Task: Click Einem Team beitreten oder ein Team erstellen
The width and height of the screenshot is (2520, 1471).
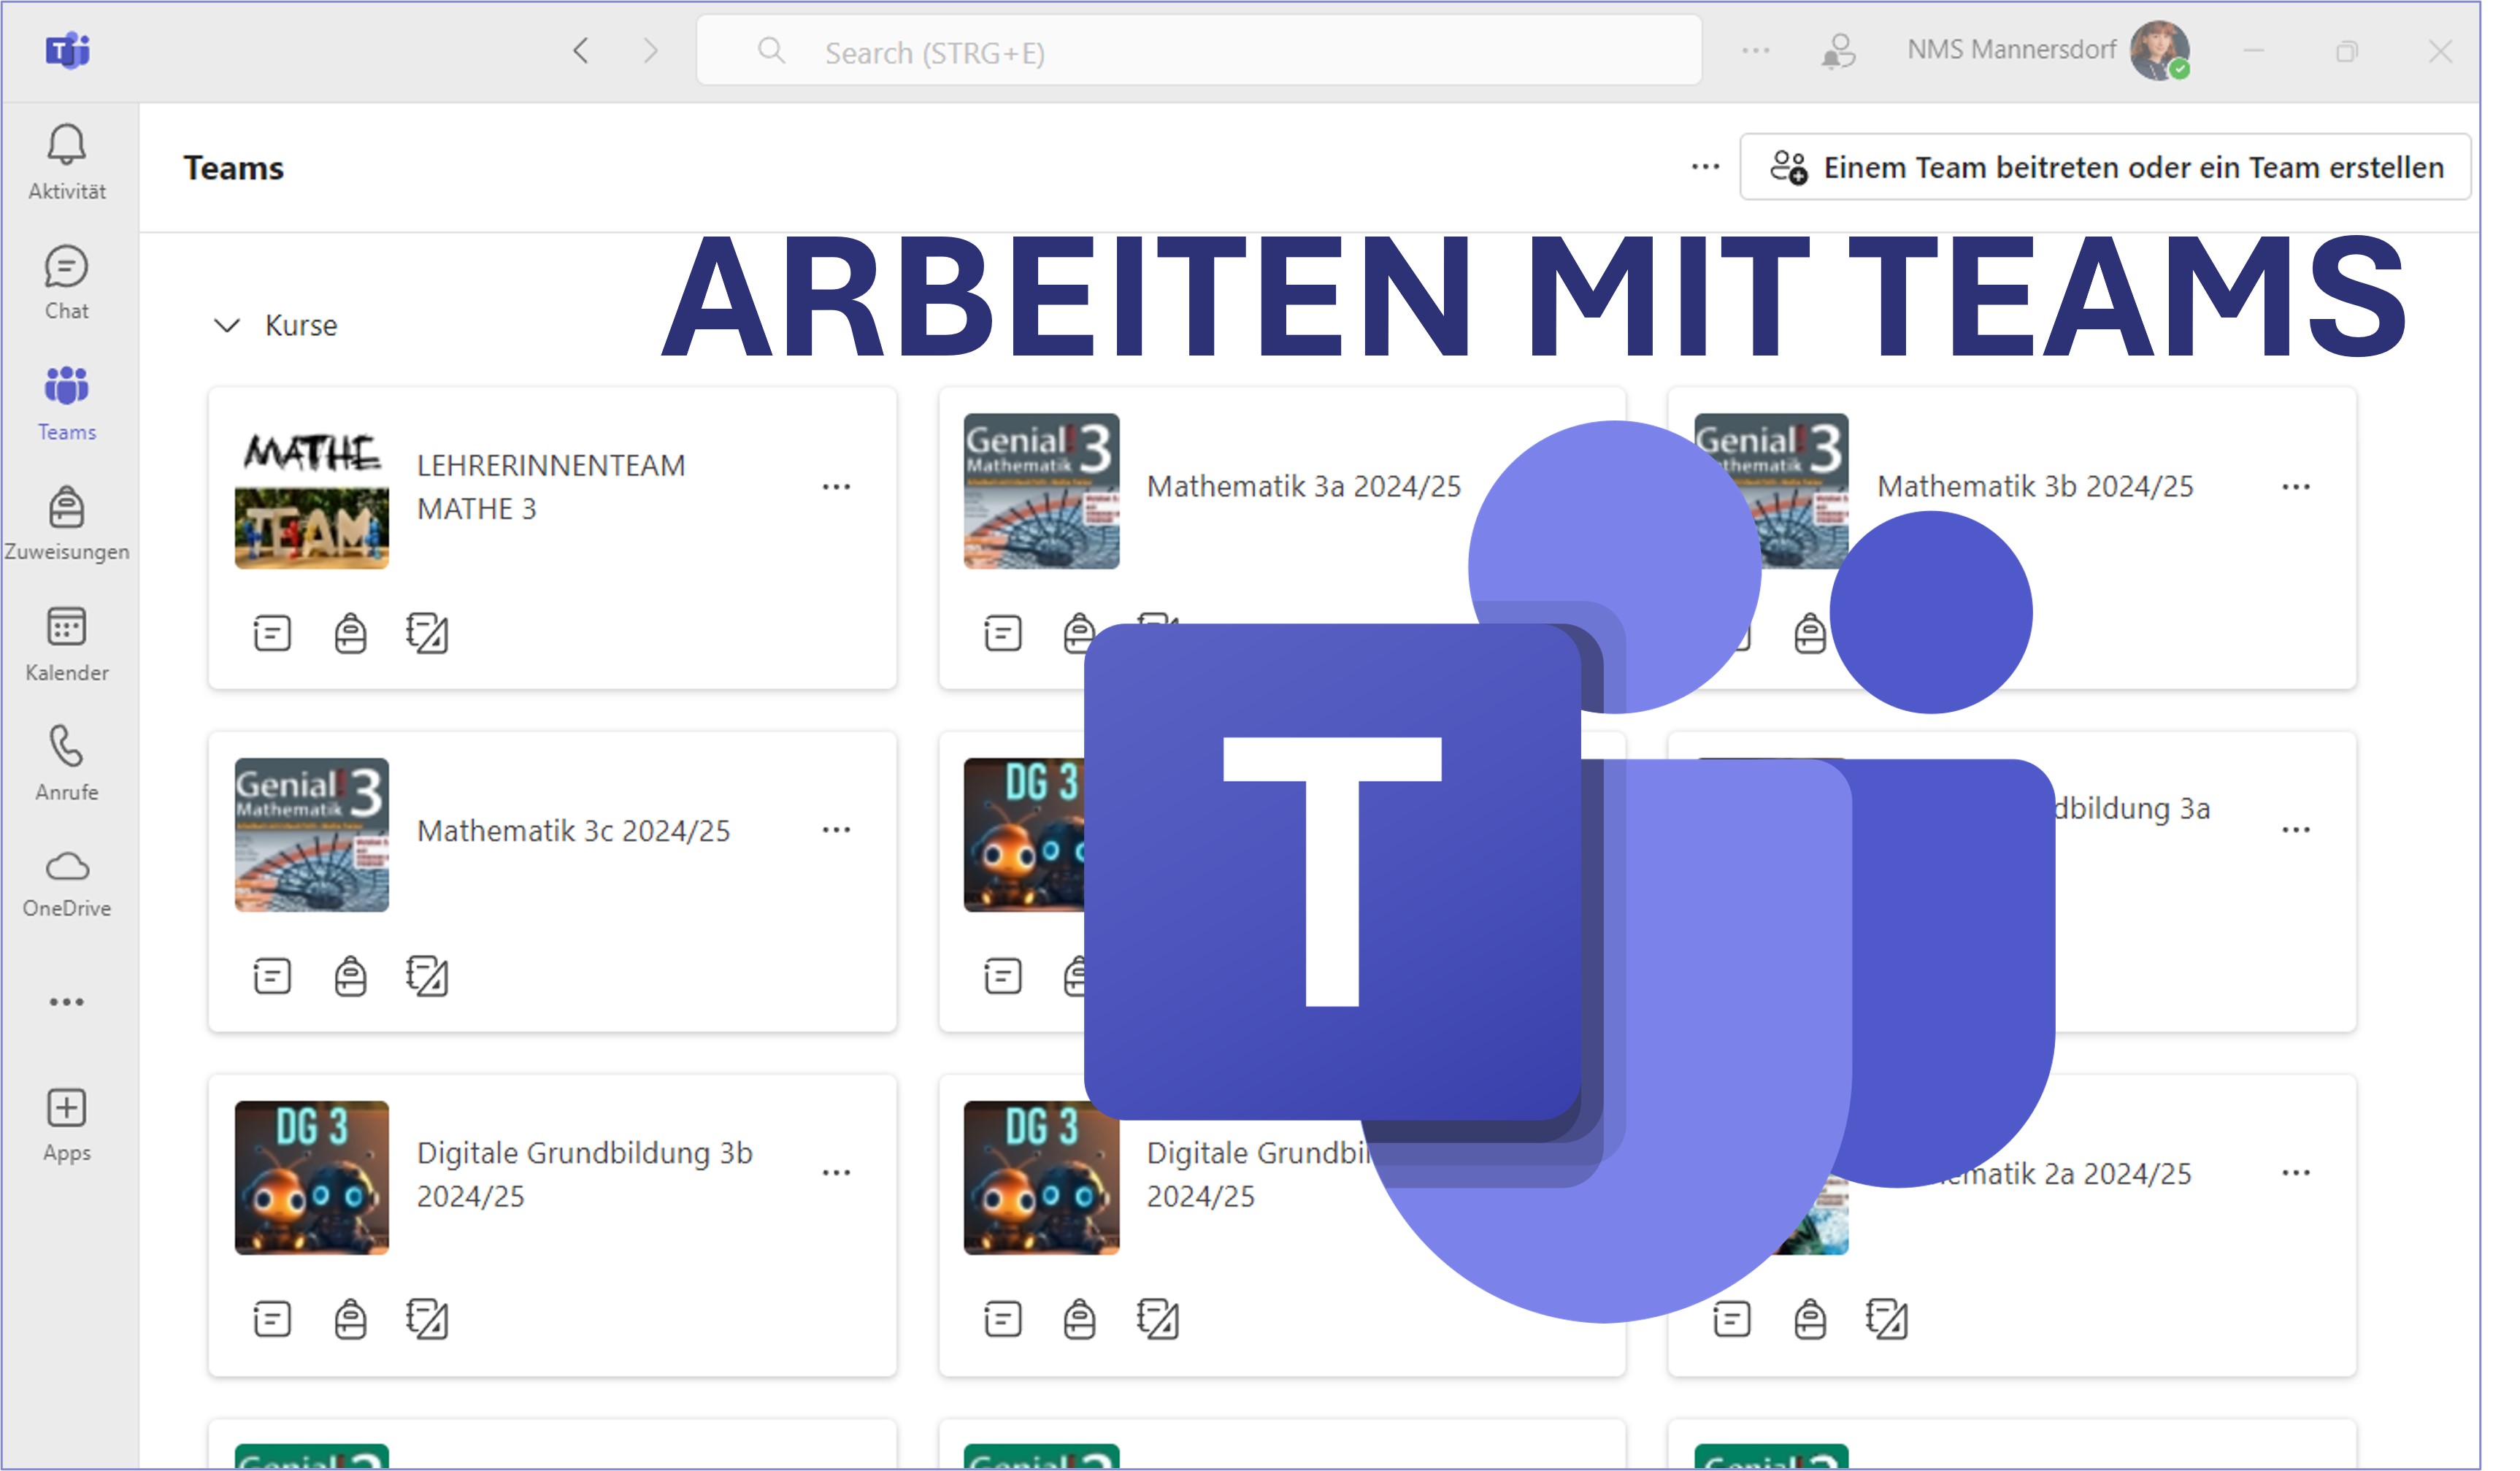Action: [2106, 167]
